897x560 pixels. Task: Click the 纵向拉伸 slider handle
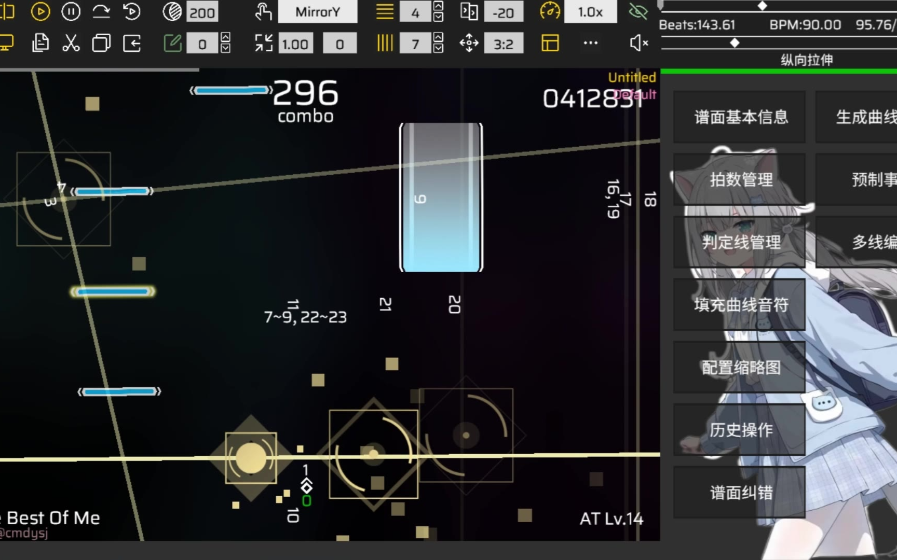(735, 43)
